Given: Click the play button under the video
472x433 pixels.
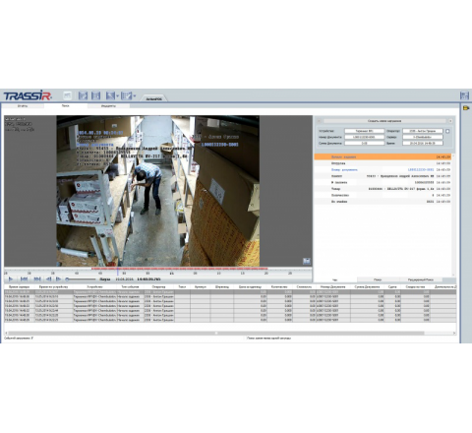Looking at the screenshot, I should pyautogui.click(x=11, y=278).
